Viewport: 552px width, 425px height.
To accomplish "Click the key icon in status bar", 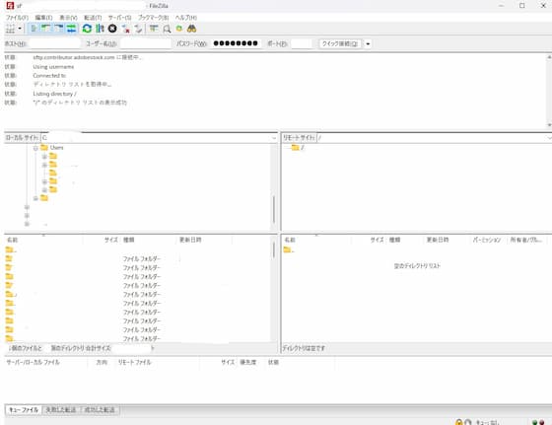I will point(468,422).
